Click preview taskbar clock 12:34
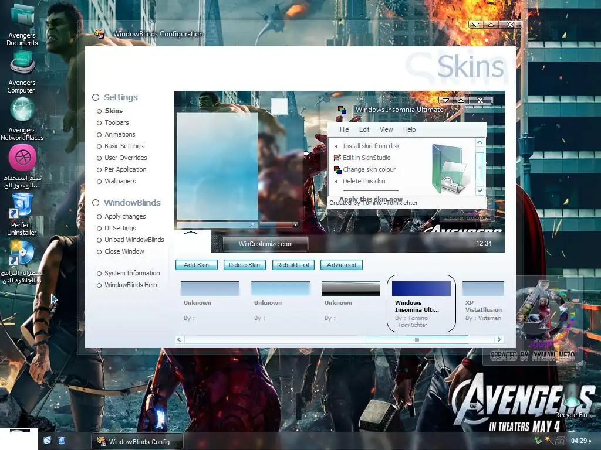 pos(484,243)
